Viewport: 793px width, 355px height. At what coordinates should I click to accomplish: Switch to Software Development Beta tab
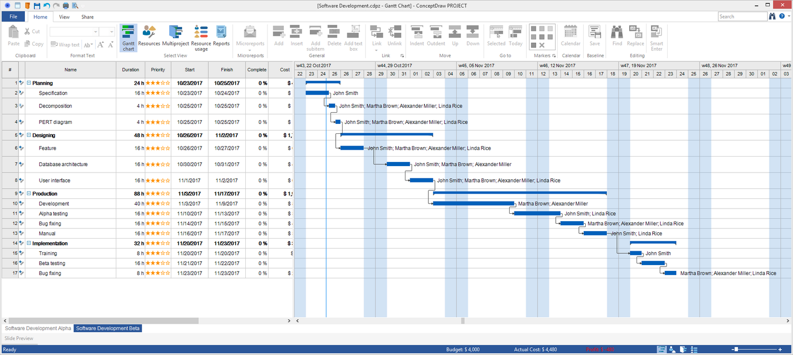(108, 329)
